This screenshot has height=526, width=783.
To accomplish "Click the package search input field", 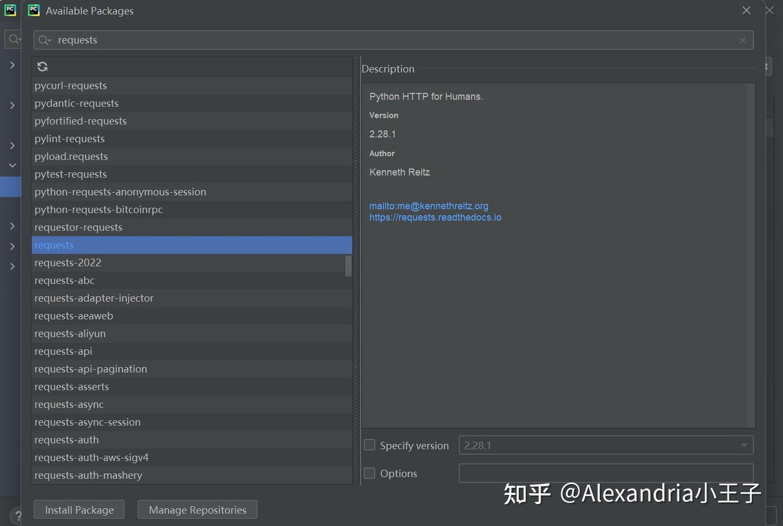I will click(x=394, y=40).
